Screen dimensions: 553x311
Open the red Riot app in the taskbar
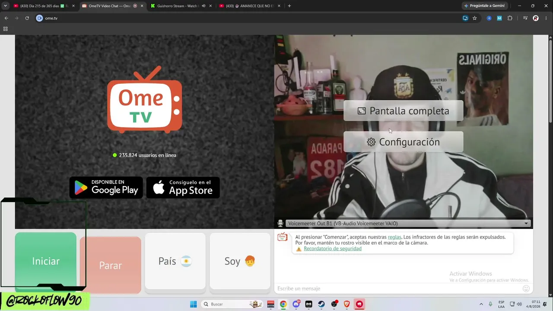359,304
